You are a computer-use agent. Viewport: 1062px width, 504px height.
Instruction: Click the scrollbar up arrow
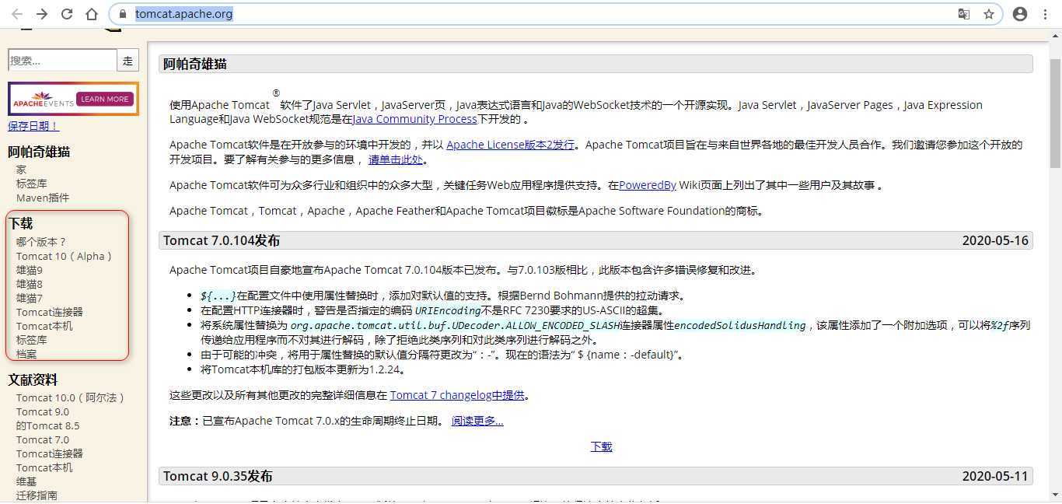point(1055,34)
